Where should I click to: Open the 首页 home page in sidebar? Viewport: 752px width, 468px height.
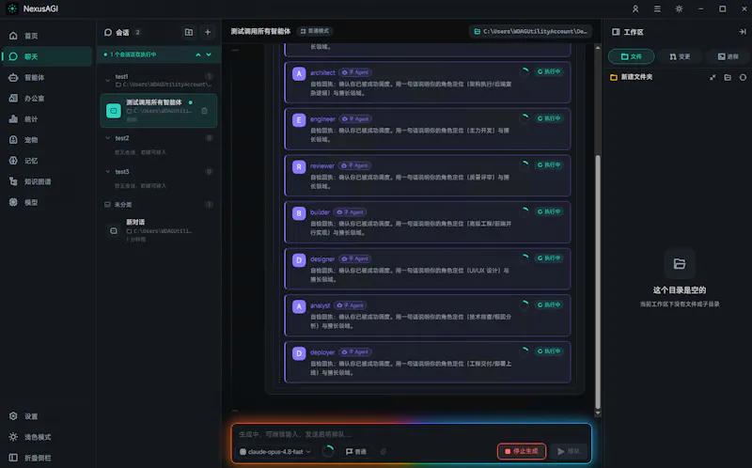46,36
